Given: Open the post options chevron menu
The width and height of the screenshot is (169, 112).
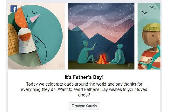Looking at the screenshot, I should (x=155, y=8).
